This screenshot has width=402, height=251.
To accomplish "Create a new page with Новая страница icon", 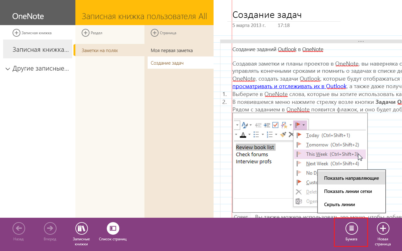I will pos(383,228).
